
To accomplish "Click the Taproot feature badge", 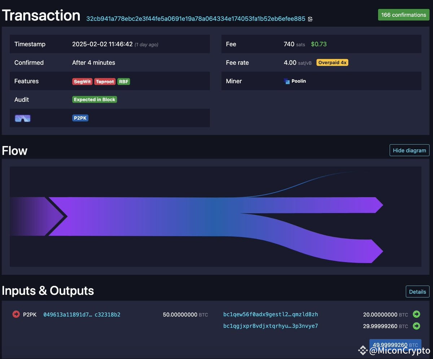I will coord(105,82).
